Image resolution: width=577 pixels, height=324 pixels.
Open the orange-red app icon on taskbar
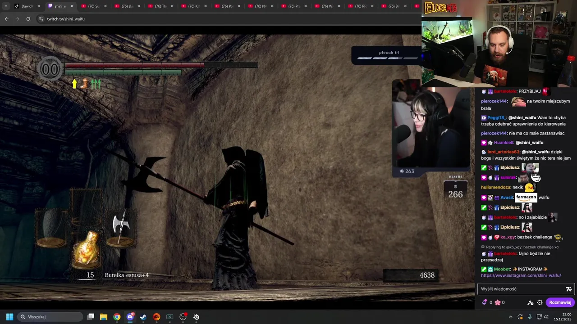[x=156, y=317]
